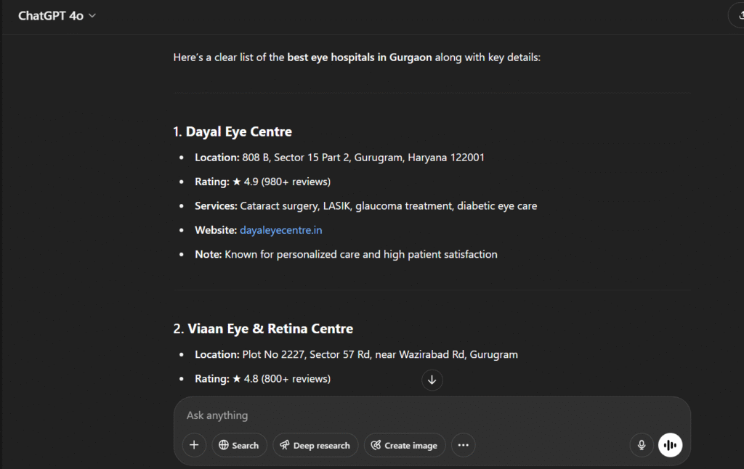
Task: Click the share icon in top-right corner
Action: 737,15
